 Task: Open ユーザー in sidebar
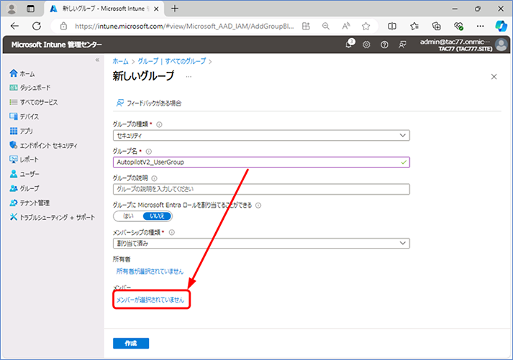tap(24, 174)
